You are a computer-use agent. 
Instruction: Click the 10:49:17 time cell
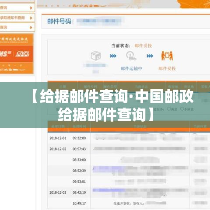[79, 203]
